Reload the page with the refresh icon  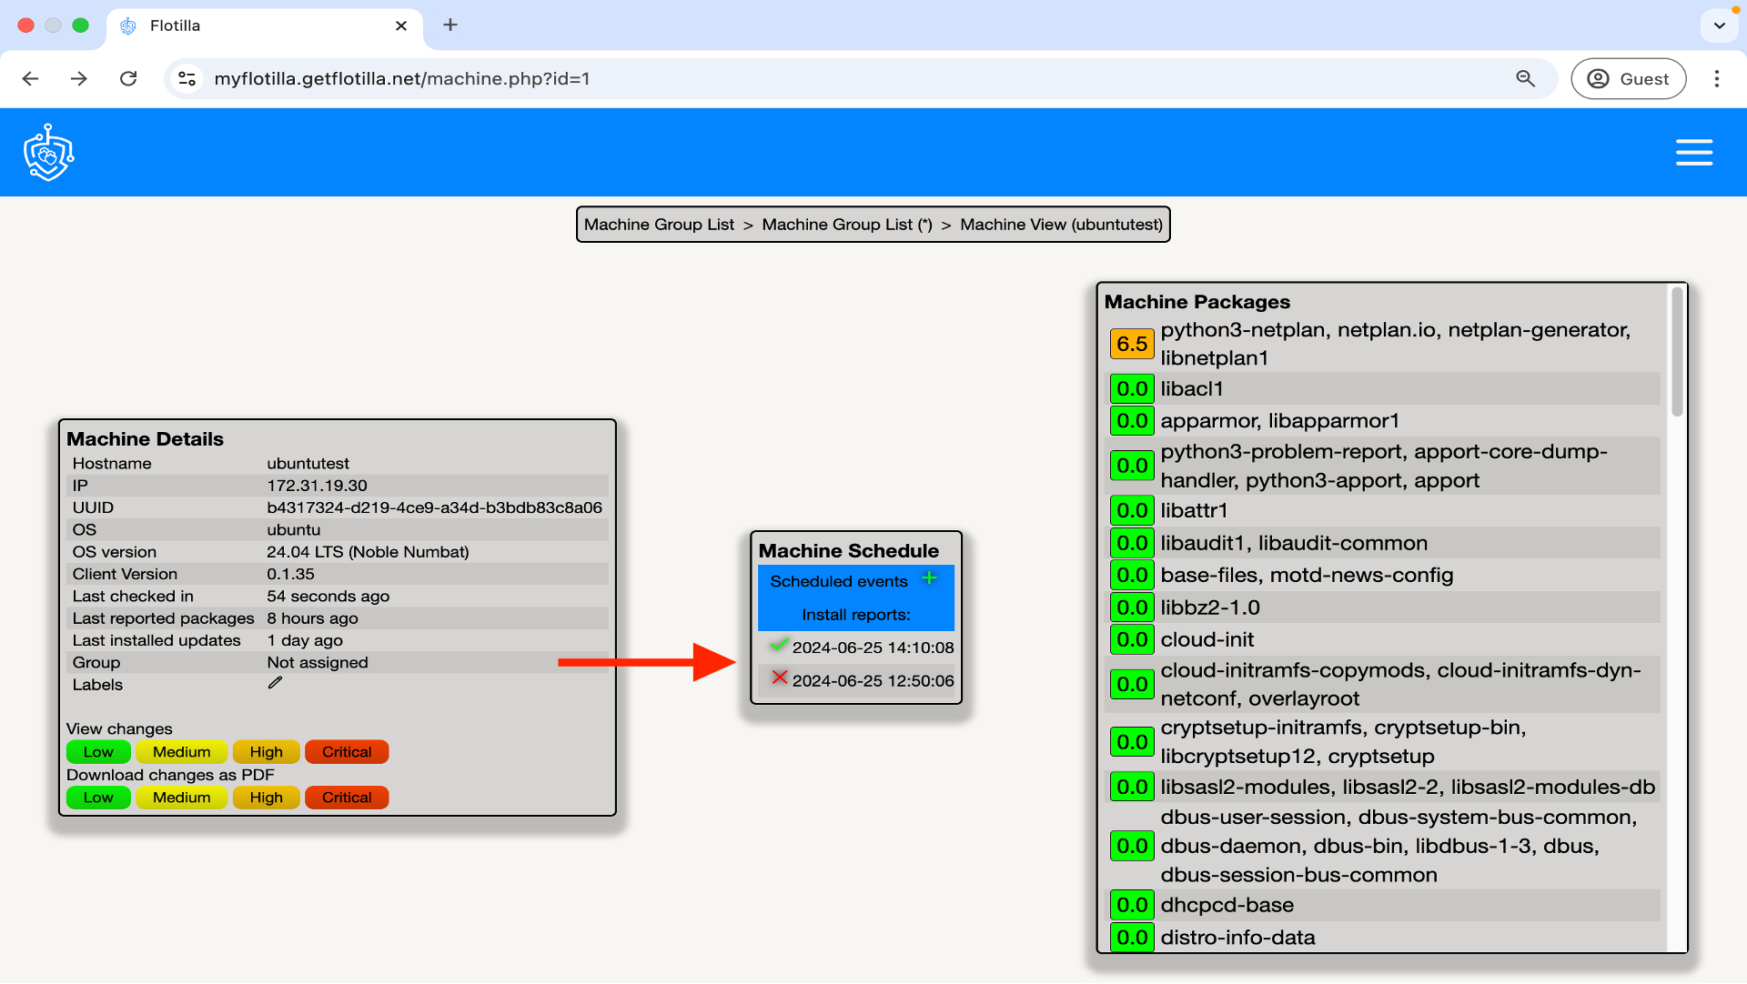[128, 78]
